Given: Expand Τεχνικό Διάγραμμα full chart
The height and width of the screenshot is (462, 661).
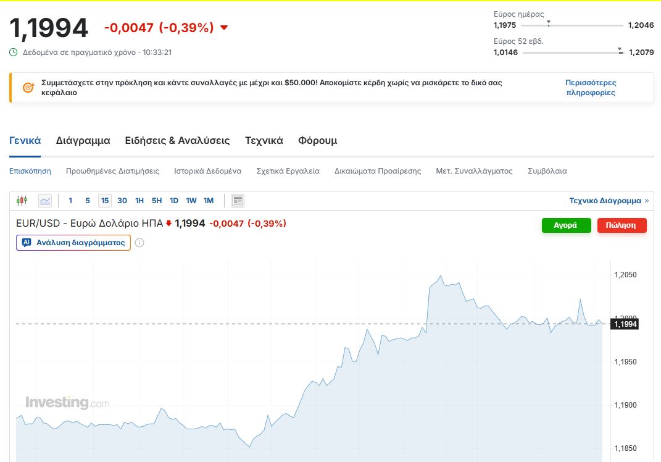Looking at the screenshot, I should [x=609, y=201].
